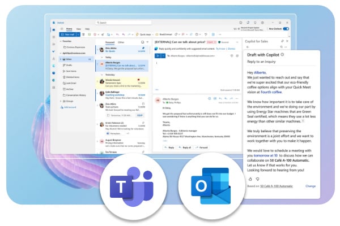Viewport: 340px width, 226px height.
Task: Click the message filter icon above list
Action: click(x=148, y=42)
